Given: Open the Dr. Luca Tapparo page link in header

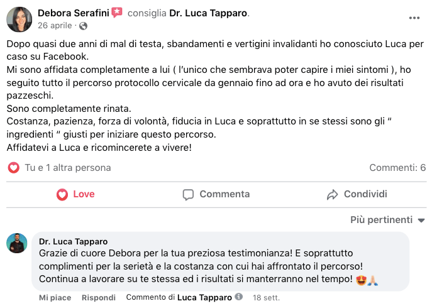Looking at the screenshot, I should point(209,12).
